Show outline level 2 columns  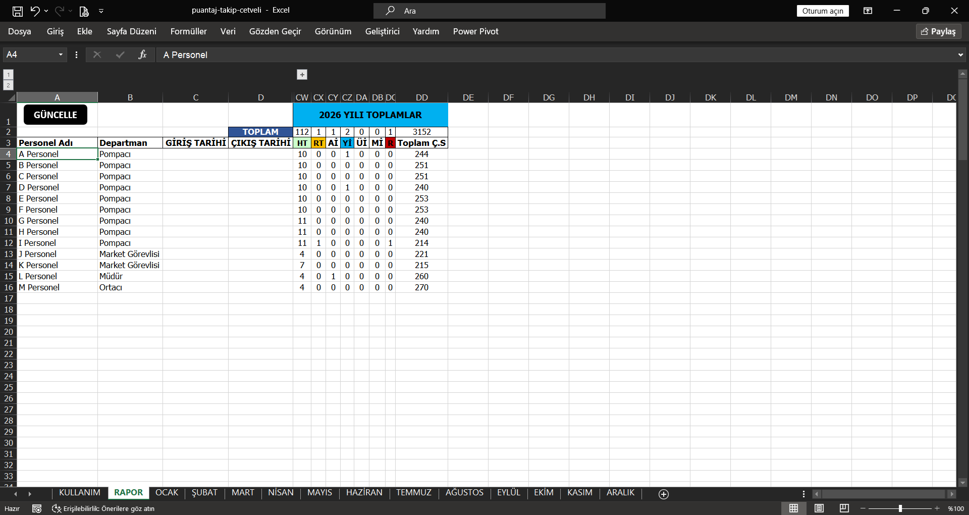tap(8, 85)
